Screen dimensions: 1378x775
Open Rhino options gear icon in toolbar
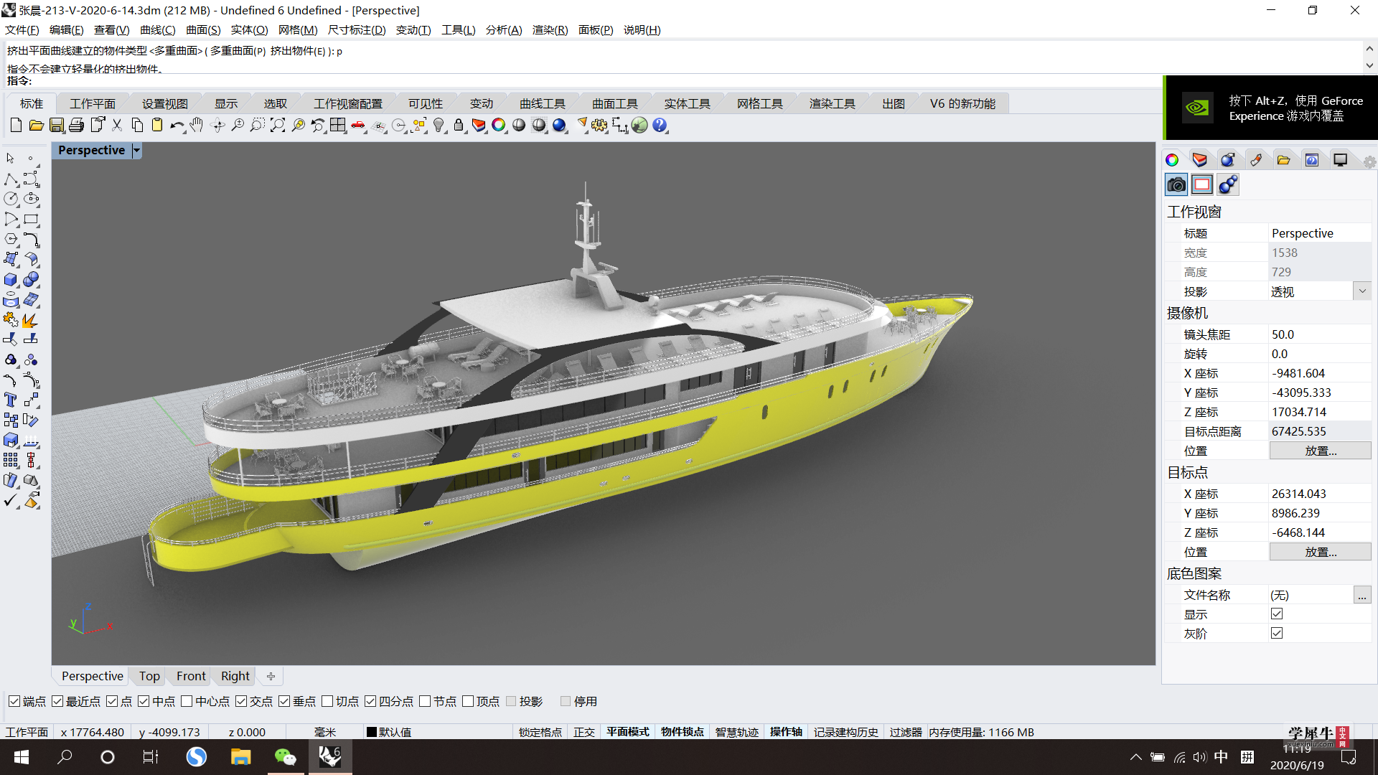pos(599,126)
